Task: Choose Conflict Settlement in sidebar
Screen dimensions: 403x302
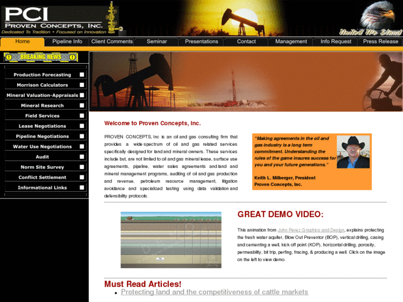Action: pyautogui.click(x=46, y=177)
